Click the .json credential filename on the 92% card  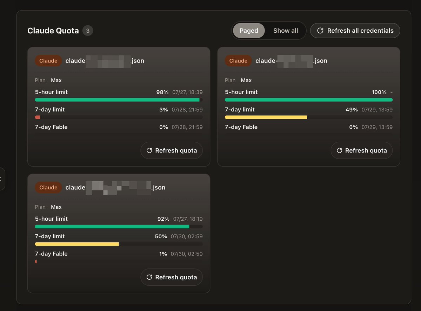click(x=115, y=188)
